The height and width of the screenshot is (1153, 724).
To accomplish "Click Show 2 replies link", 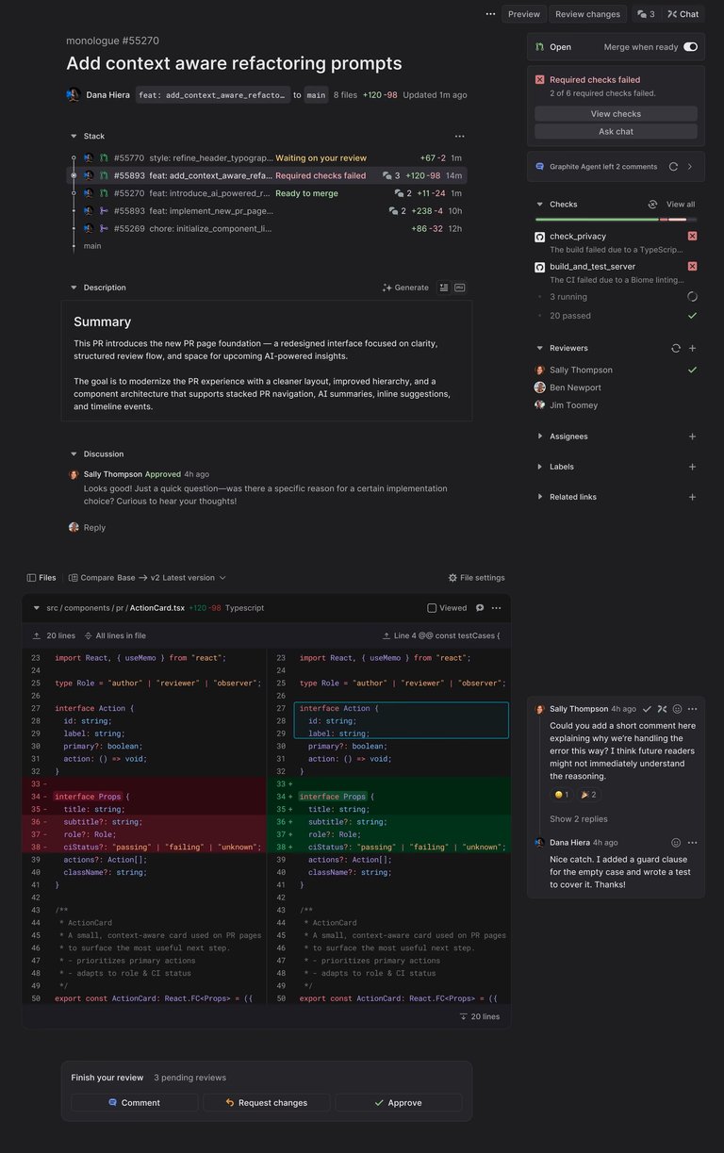I will tap(579, 819).
